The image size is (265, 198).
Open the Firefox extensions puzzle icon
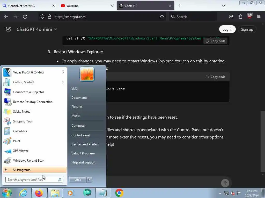[240, 17]
